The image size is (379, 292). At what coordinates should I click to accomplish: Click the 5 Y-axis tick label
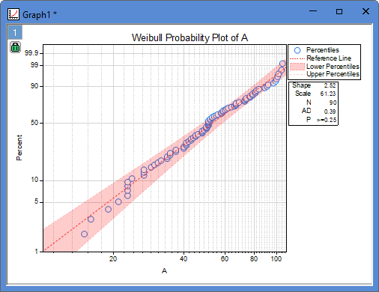coord(36,201)
